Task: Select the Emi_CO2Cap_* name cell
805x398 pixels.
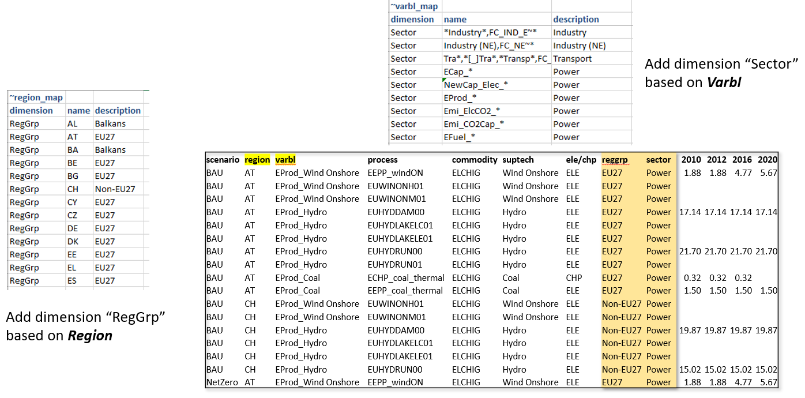Action: click(496, 124)
